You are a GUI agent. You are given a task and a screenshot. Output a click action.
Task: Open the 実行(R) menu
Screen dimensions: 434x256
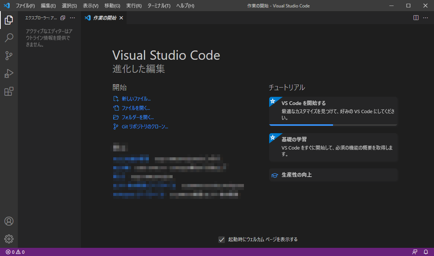click(134, 6)
